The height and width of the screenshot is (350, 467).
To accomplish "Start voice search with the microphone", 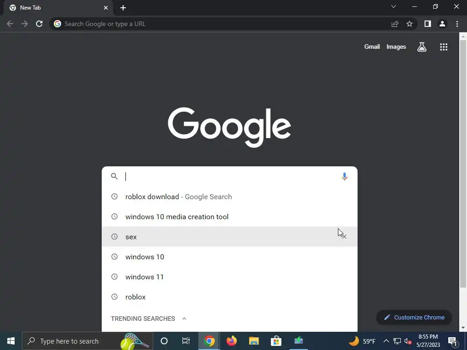I will [344, 176].
